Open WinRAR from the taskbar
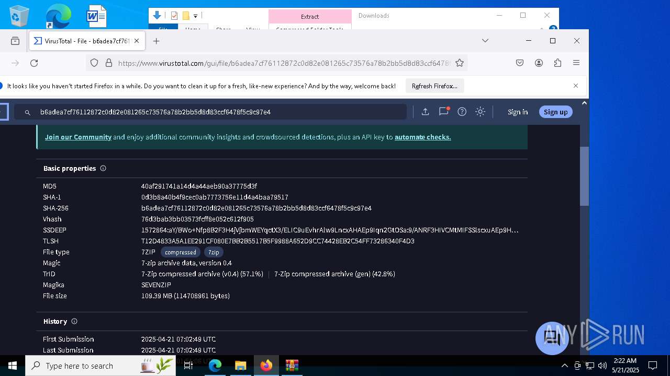The height and width of the screenshot is (376, 670). pos(292,366)
